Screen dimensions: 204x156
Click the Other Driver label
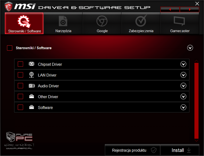(x=48, y=97)
